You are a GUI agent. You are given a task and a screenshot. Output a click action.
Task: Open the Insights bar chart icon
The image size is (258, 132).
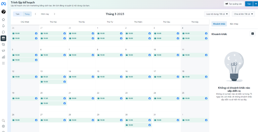coord(3,57)
